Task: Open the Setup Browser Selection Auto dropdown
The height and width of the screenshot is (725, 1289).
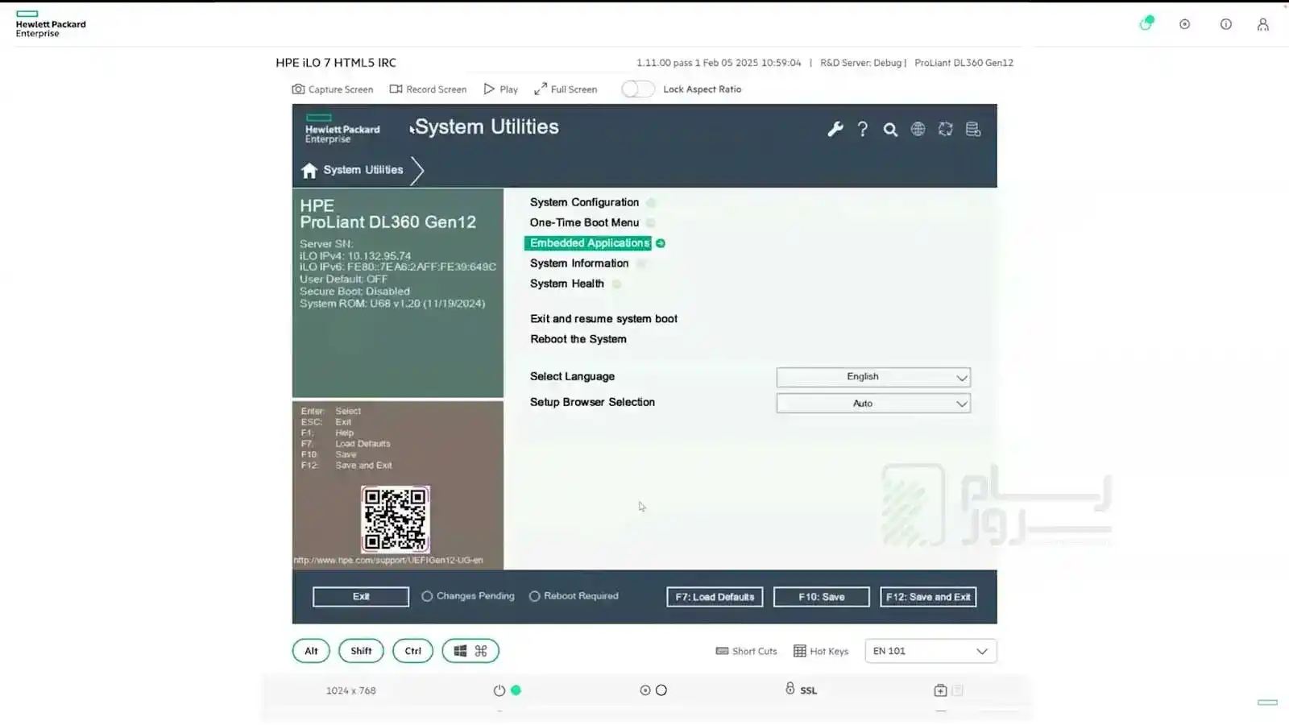Action: (x=873, y=403)
